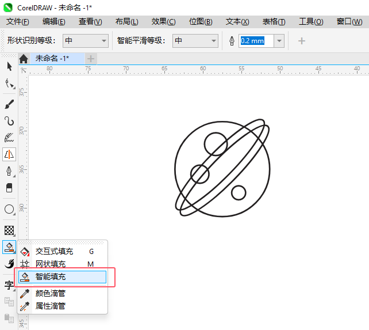Choose 网状填充 from flyout
Image resolution: width=369 pixels, height=330 pixels.
pyautogui.click(x=63, y=264)
